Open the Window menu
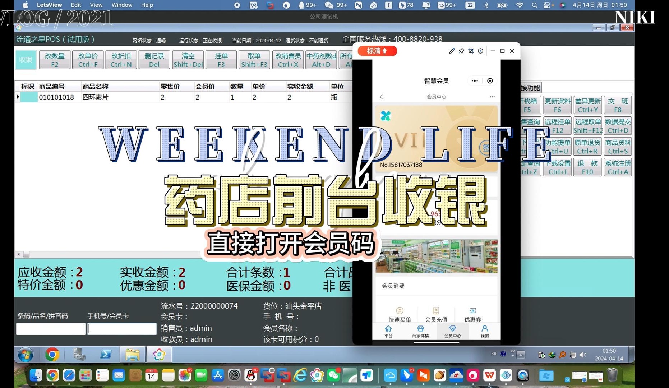 (122, 5)
